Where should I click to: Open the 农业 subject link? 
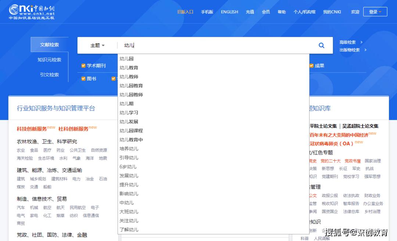click(x=21, y=150)
